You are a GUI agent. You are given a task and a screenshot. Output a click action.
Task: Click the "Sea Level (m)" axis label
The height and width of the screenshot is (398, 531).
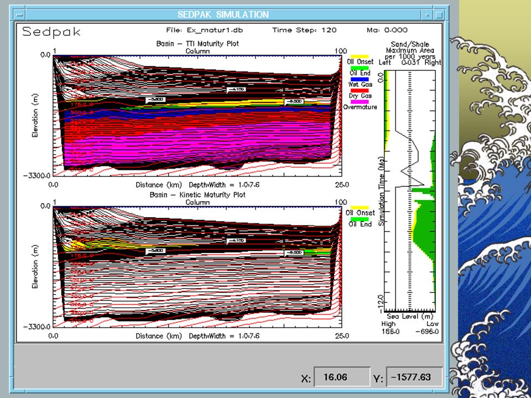point(410,317)
